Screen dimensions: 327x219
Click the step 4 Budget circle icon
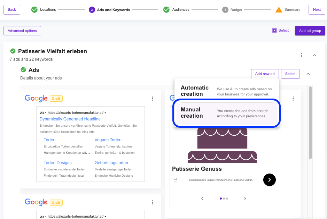[225, 10]
